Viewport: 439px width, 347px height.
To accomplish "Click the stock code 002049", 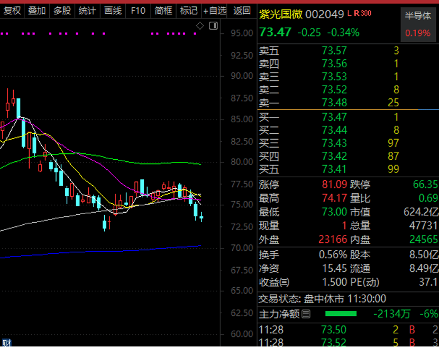I will coord(325,14).
